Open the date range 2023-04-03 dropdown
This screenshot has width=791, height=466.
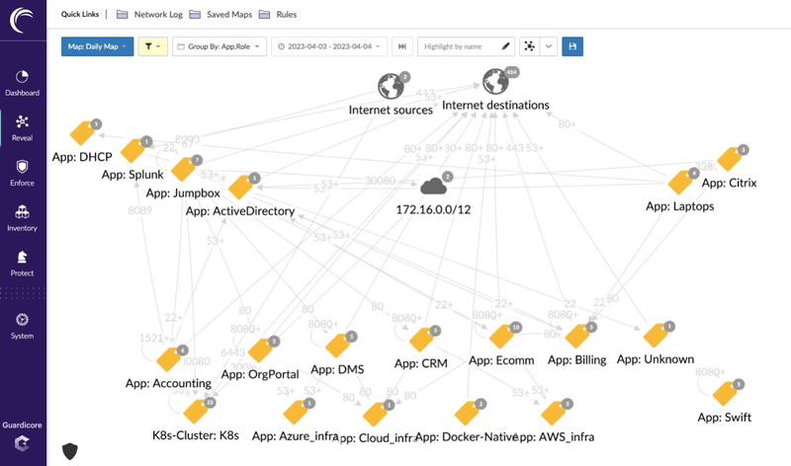pyautogui.click(x=329, y=46)
